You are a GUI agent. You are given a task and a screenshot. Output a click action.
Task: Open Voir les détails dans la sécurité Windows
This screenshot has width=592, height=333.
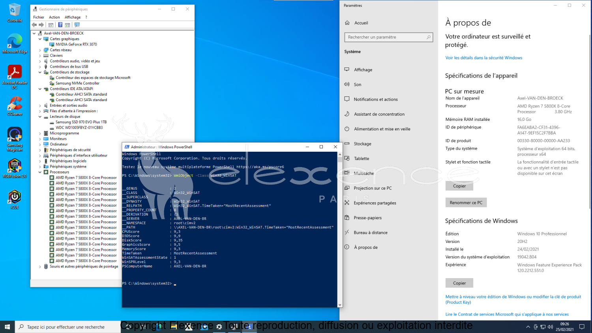[483, 58]
